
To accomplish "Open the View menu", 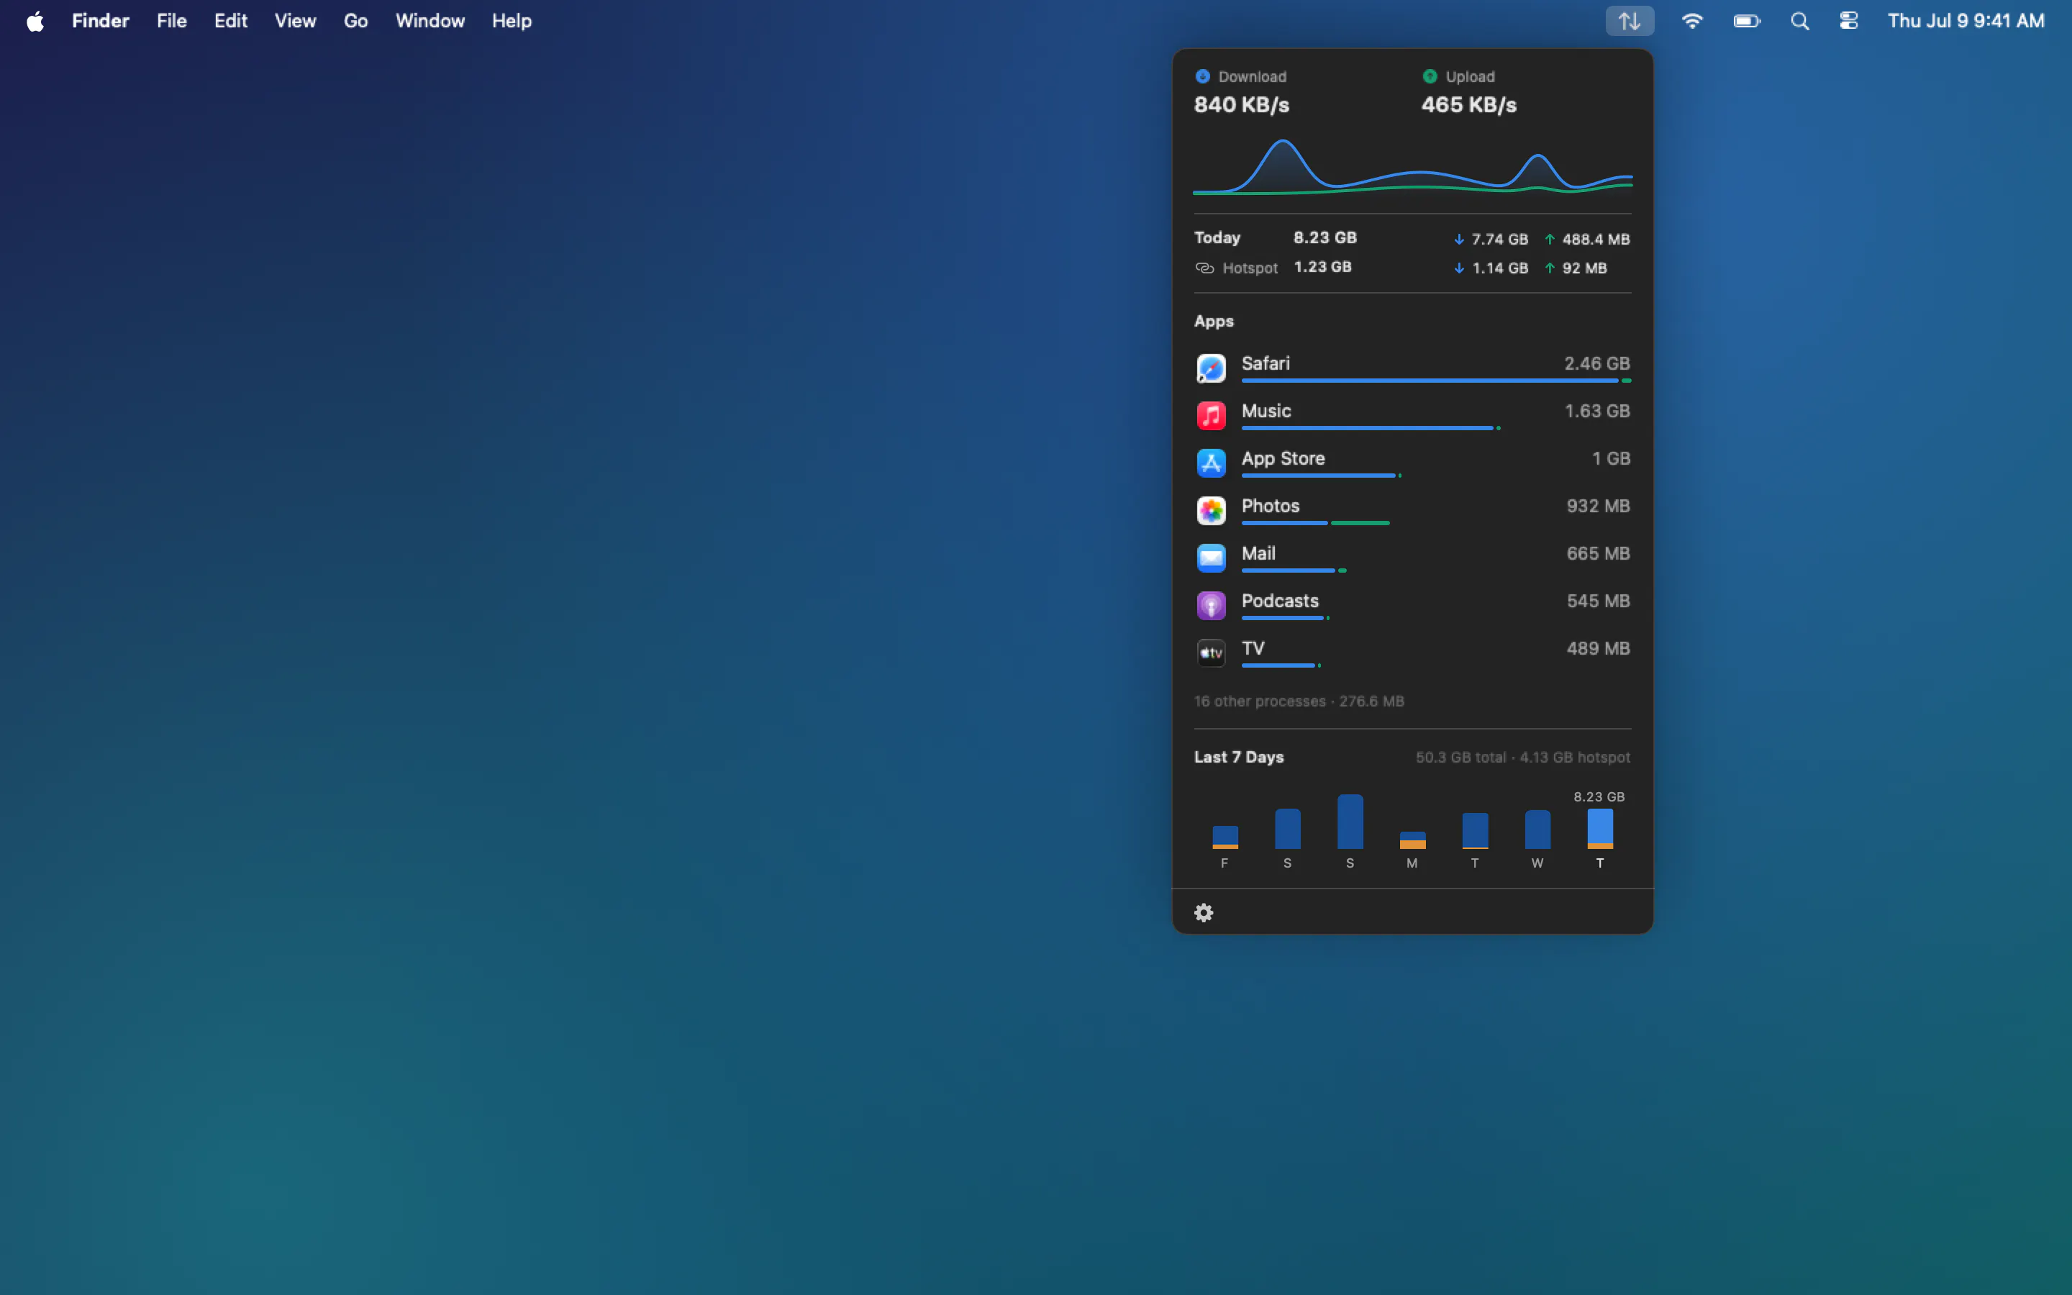I will click(296, 21).
